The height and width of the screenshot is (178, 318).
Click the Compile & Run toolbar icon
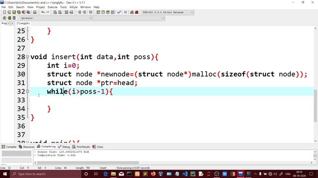(108, 12)
